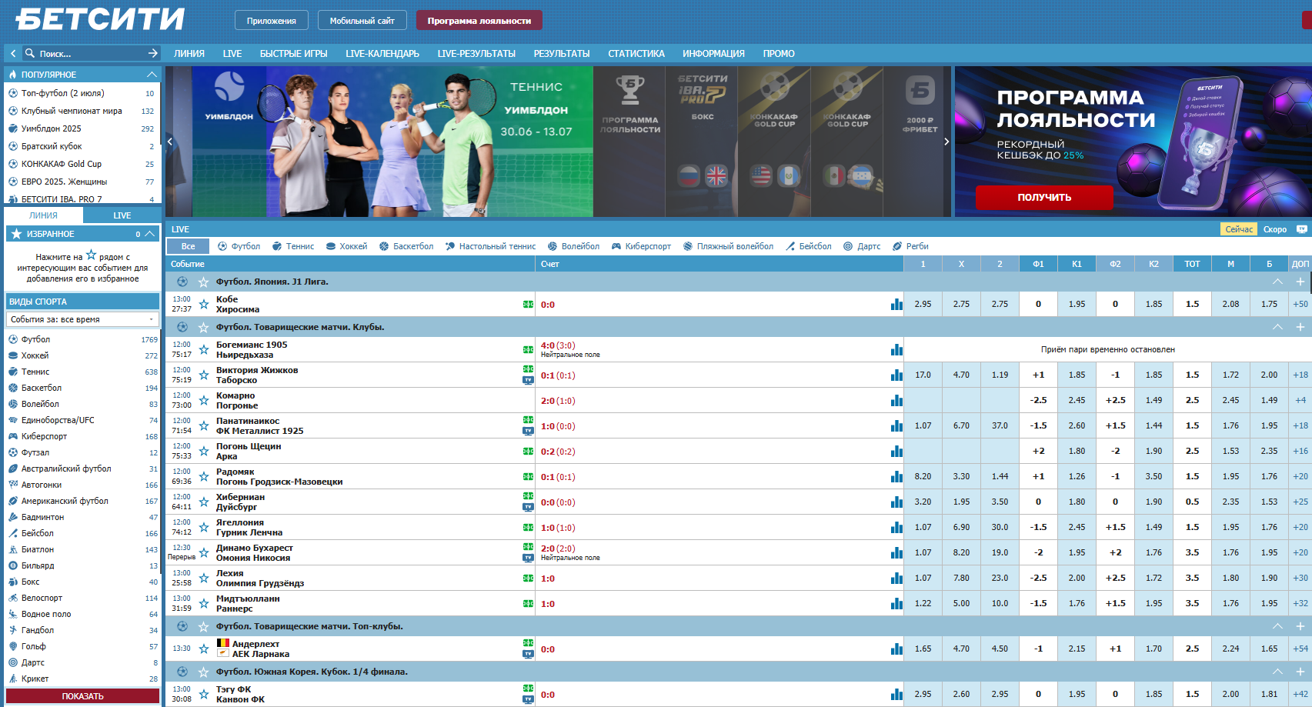Screen dimensions: 1312x707
Task: Click ПОЛУЧИТЬ button on loyalty banner
Action: (1044, 198)
